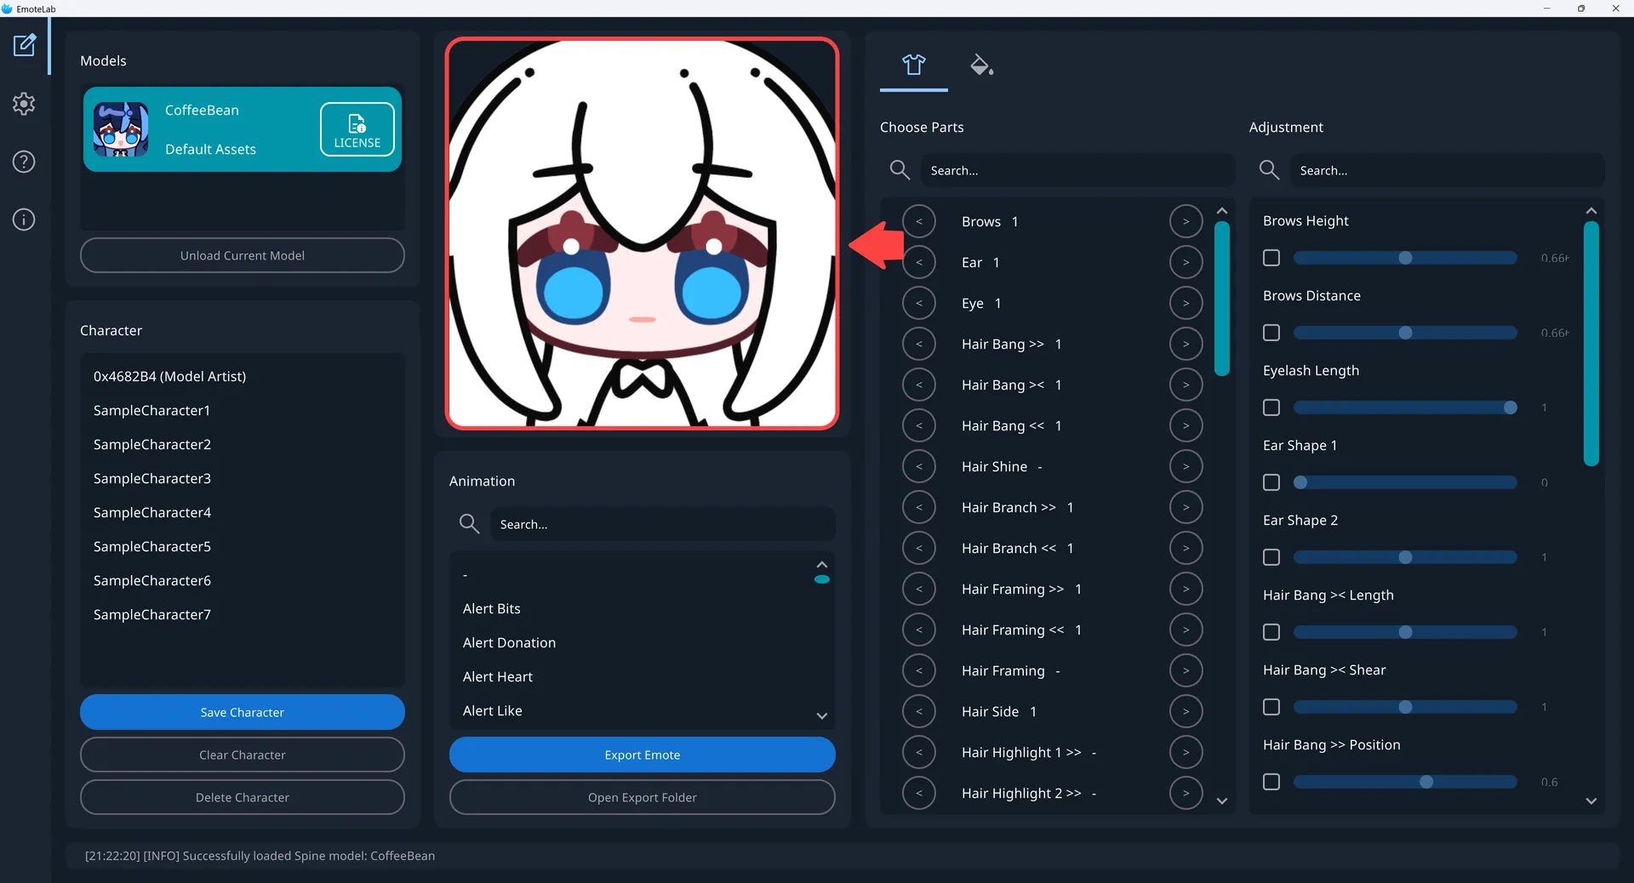The image size is (1634, 883).
Task: Collapse the Adjustment list with top chevron
Action: click(x=1591, y=211)
